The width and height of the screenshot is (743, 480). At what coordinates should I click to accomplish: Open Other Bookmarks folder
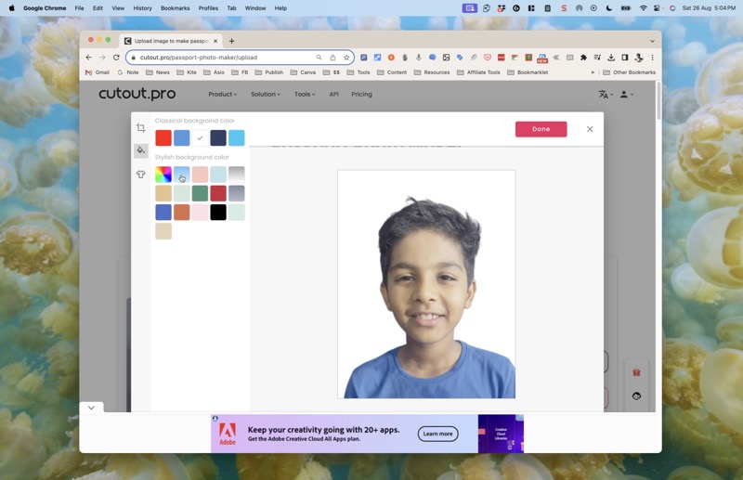pos(629,72)
